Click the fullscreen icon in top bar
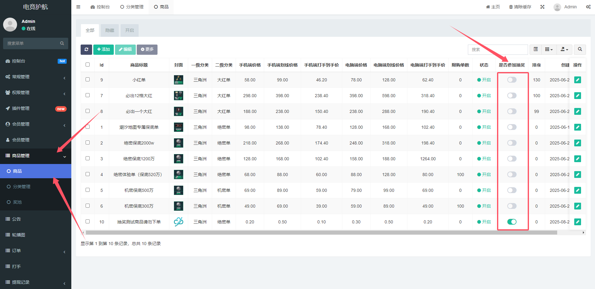Screen dimensions: 595x289 [542, 7]
